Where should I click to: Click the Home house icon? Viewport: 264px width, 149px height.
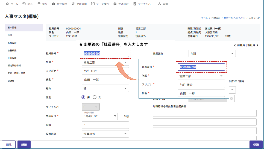click(x=7, y=4)
